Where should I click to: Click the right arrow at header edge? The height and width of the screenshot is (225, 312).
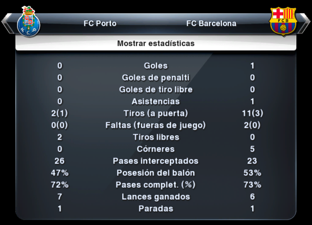pos(304,23)
